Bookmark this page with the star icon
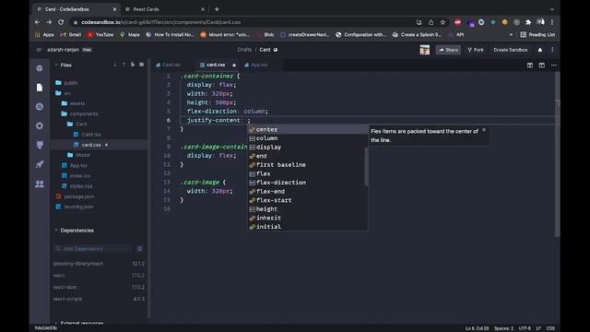Screen dimensions: 590x332 442,22
